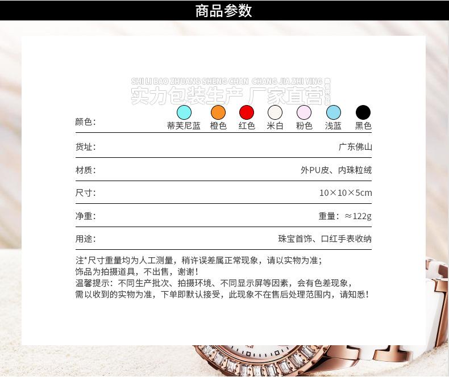Click the Tiffany blue color swatch

point(184,112)
